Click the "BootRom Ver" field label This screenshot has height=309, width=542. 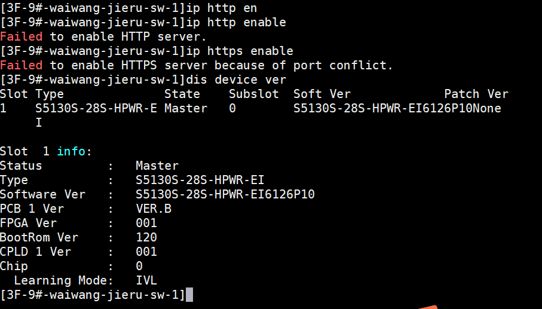pyautogui.click(x=39, y=237)
